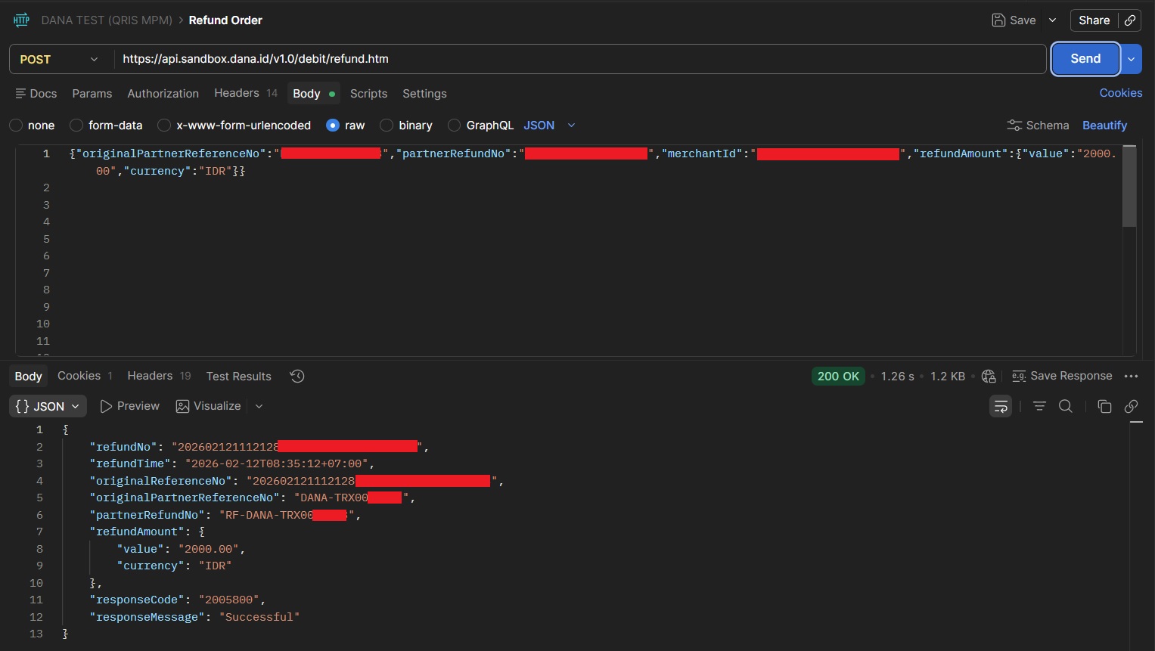Click the refundAmount key in request body
The width and height of the screenshot is (1155, 651).
click(x=961, y=153)
